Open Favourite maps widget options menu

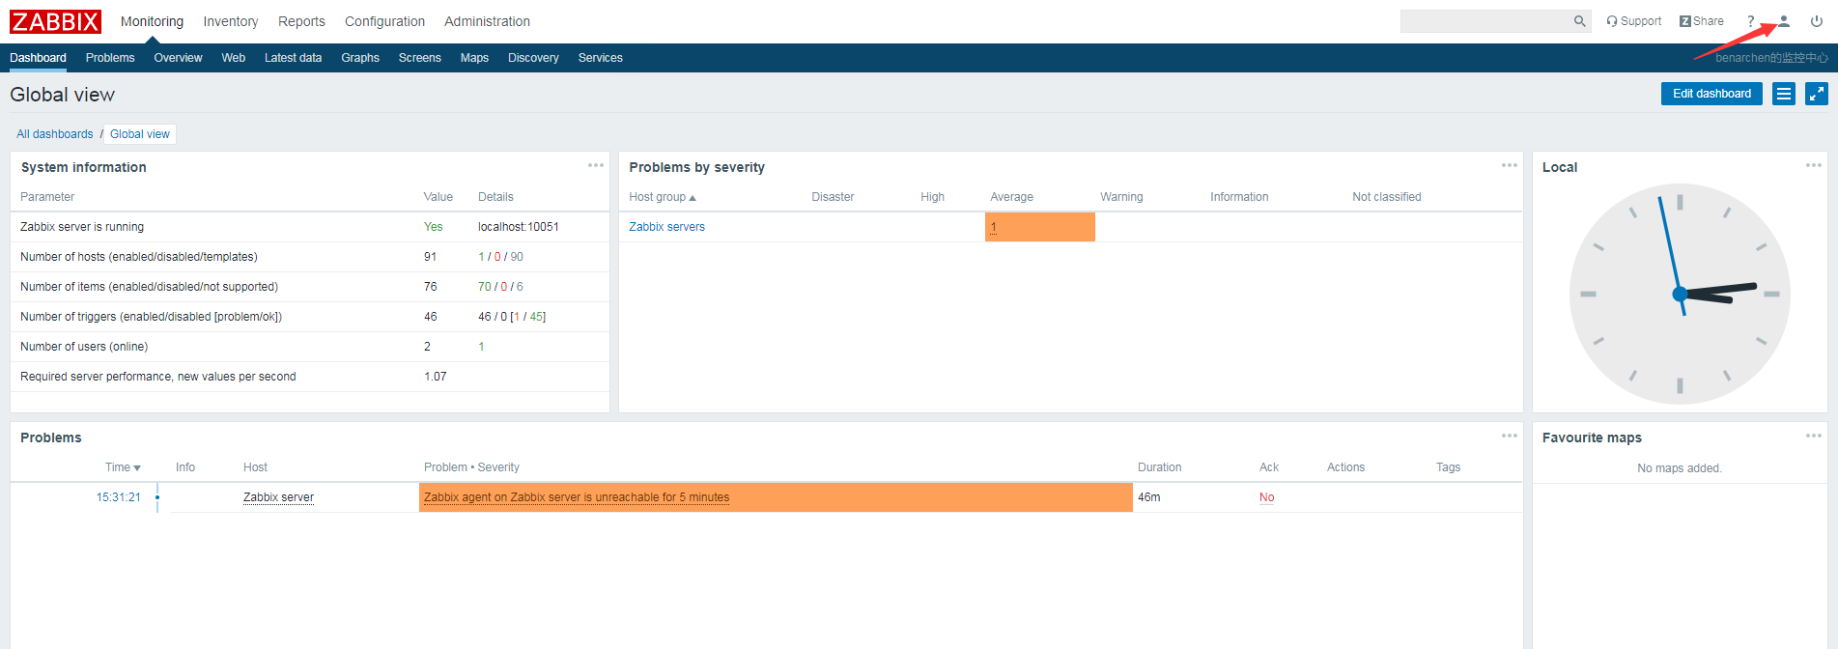[x=1814, y=436]
